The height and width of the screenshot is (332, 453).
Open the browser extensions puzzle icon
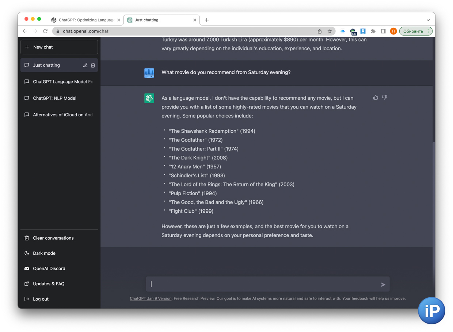click(373, 31)
